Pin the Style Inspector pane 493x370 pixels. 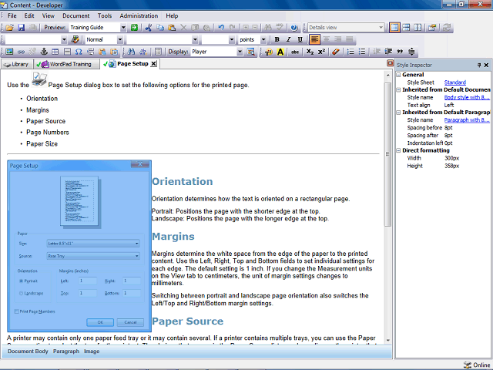pyautogui.click(x=479, y=65)
